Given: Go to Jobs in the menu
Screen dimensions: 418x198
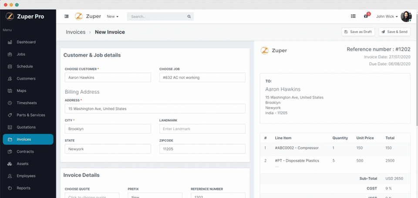Looking at the screenshot, I should coord(21,54).
